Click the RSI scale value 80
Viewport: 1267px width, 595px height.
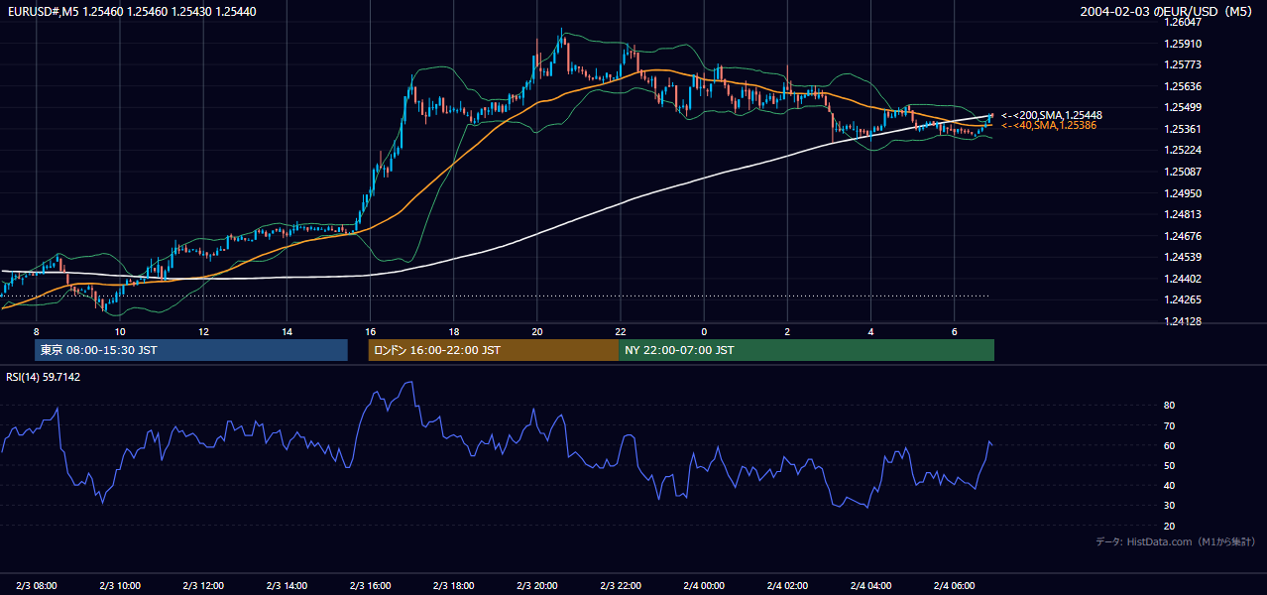click(x=1169, y=406)
